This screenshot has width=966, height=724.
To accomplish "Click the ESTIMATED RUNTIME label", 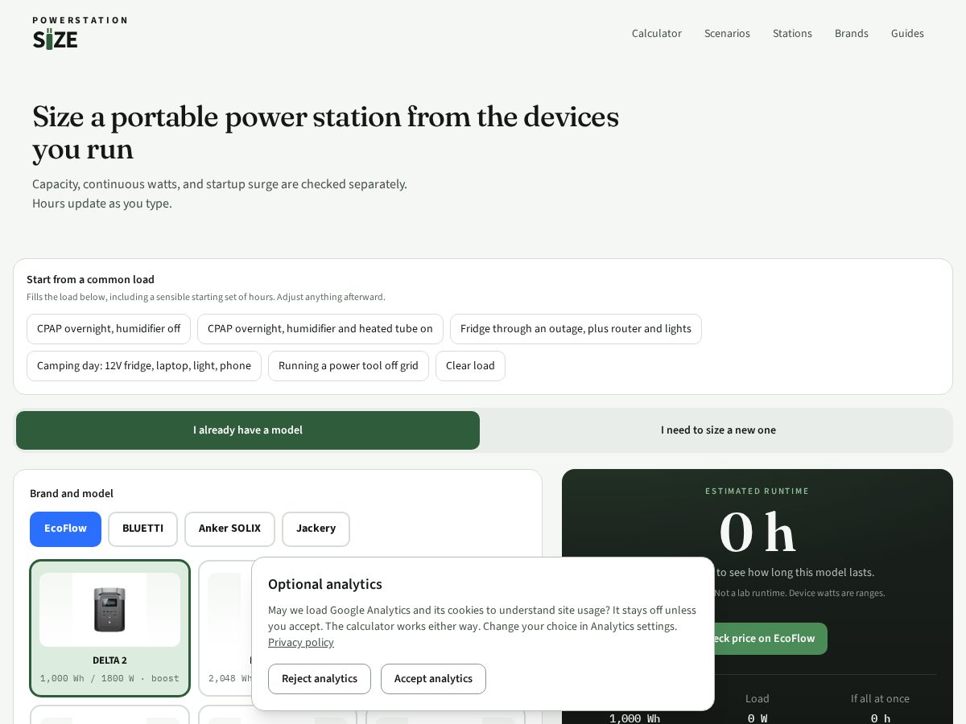I will 758,491.
